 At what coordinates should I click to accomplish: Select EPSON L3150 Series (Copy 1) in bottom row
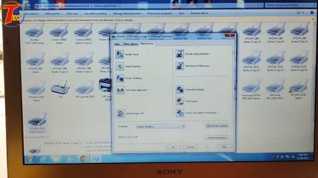[x=37, y=123]
